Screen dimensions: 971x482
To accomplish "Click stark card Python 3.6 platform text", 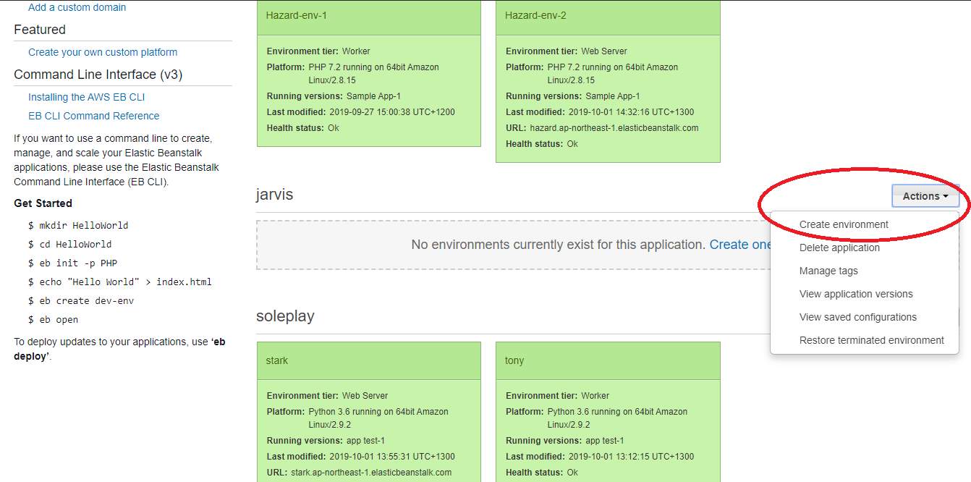I will [x=378, y=418].
